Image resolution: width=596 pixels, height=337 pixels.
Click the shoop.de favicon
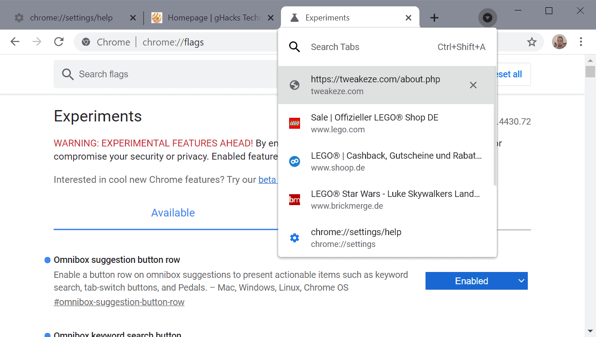(295, 161)
